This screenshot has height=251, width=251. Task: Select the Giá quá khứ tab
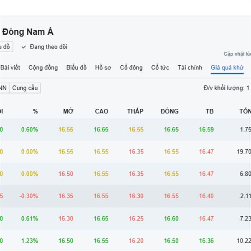227,67
